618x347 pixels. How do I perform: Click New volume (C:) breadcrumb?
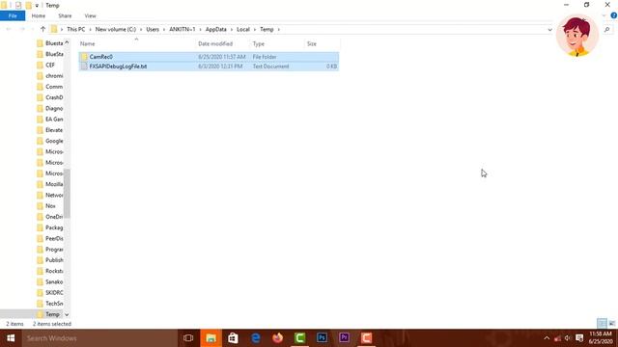click(116, 29)
